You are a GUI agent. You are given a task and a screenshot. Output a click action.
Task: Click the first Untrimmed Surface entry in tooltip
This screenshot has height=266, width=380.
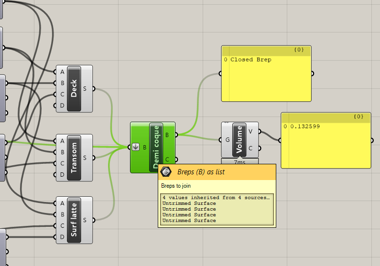point(189,203)
